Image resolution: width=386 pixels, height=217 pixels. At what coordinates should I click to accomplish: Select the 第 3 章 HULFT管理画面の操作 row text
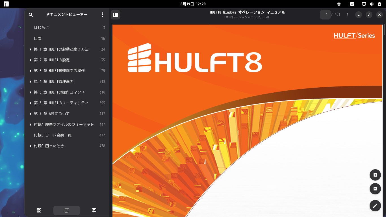coord(59,71)
